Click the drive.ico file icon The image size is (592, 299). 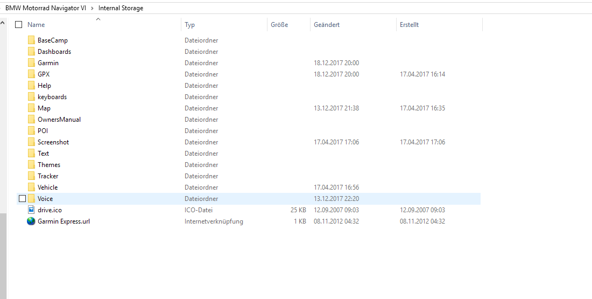click(x=31, y=210)
